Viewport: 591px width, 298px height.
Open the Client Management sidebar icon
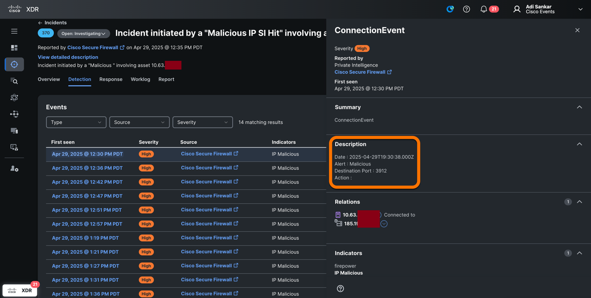click(14, 147)
